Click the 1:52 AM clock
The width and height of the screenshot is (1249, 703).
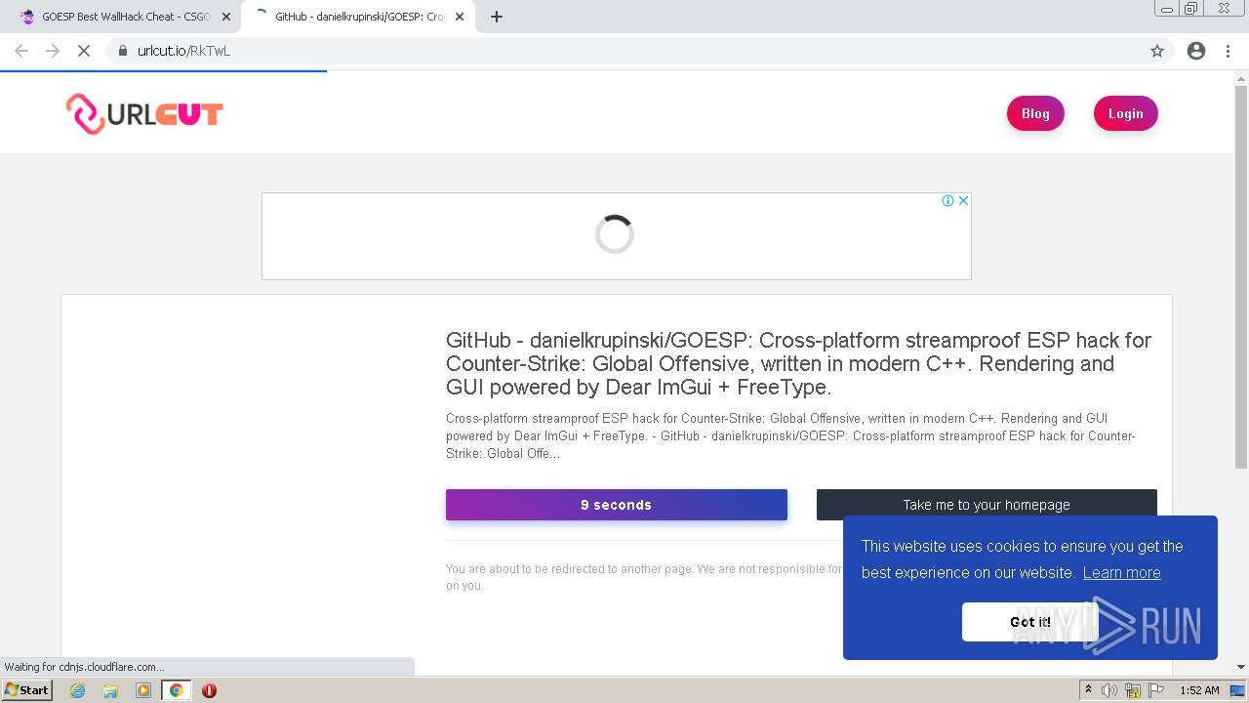(1199, 690)
